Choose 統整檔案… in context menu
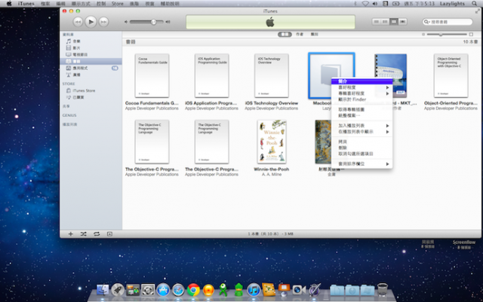Viewport: 483px width, 302px height. point(361,116)
